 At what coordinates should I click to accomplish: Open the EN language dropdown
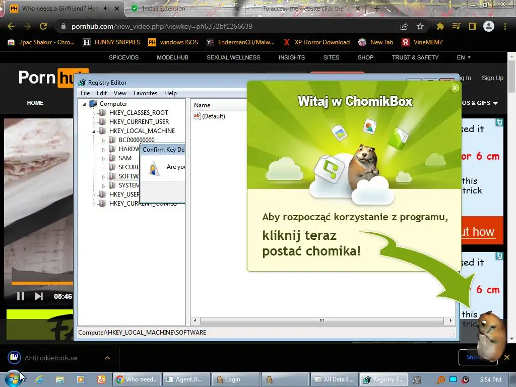point(464,57)
